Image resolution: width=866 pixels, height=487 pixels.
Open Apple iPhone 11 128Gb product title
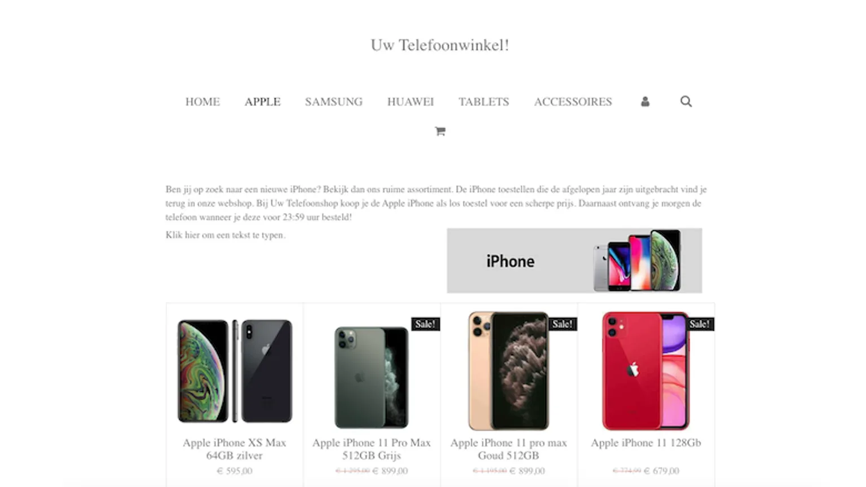coord(646,443)
